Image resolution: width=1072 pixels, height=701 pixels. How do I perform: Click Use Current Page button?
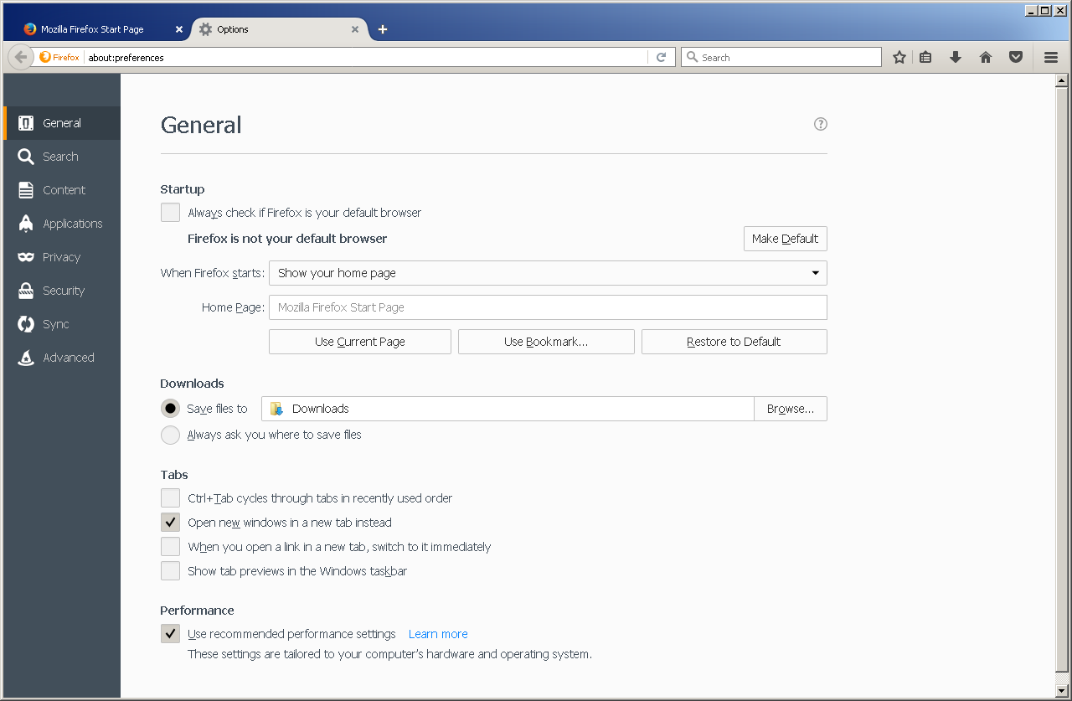[x=360, y=342]
